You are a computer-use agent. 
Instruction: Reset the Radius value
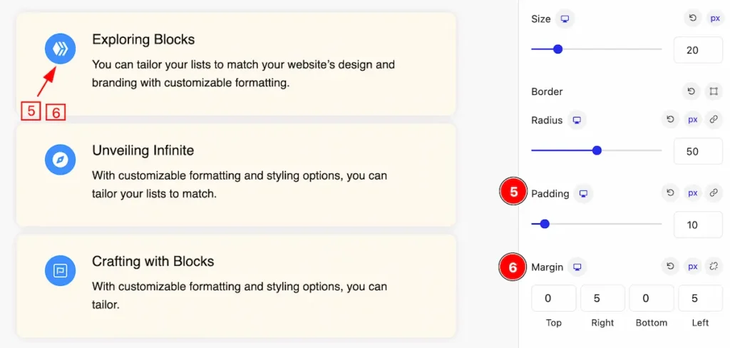[670, 120]
